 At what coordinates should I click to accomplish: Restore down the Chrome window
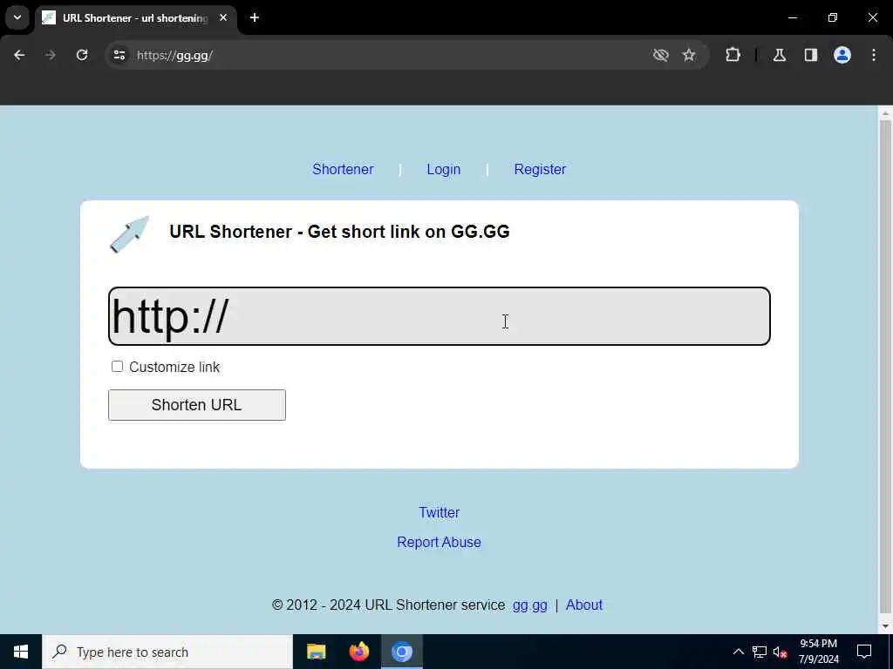(833, 17)
